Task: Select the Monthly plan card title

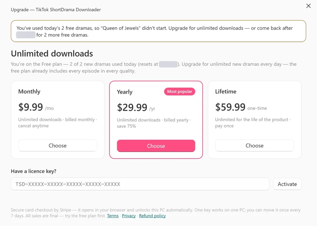Action: (x=29, y=91)
